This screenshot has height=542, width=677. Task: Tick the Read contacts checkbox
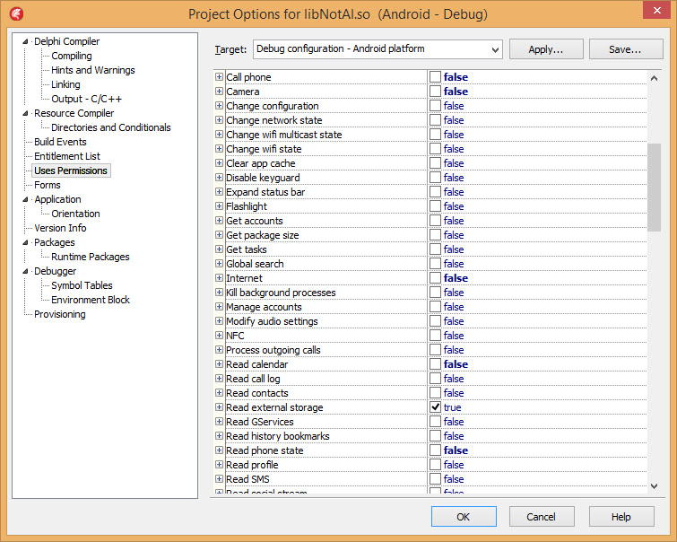click(x=435, y=393)
